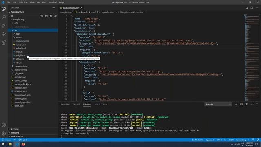This screenshot has width=261, height=147.
Task: Open the Explorer view in activity bar
Action: [x=4, y=9]
